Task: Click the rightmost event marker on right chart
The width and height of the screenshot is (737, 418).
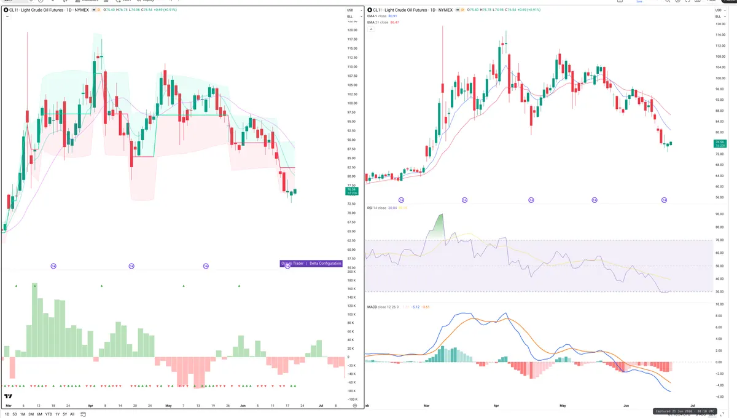Action: coord(664,200)
